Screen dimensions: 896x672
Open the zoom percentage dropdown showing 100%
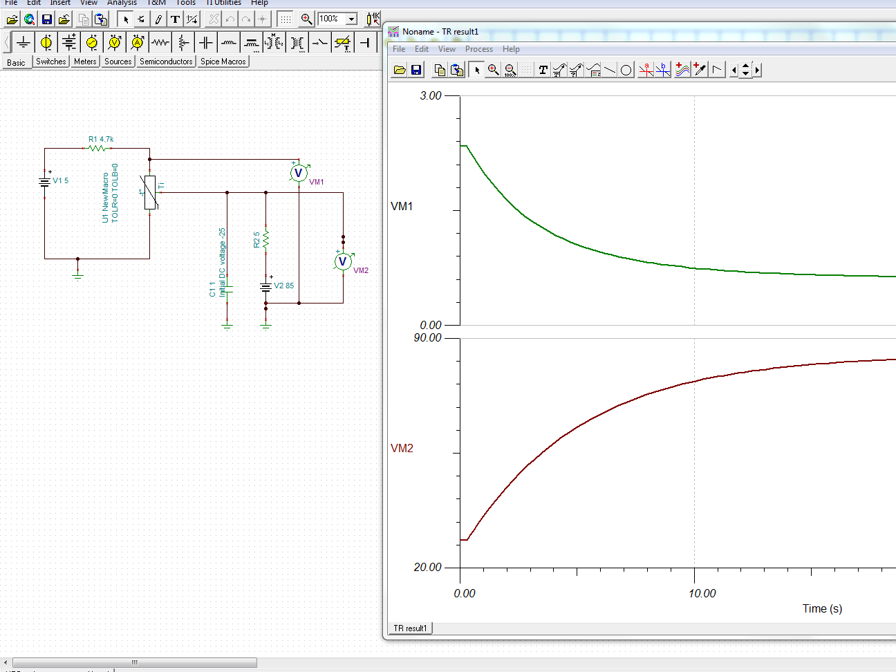350,19
